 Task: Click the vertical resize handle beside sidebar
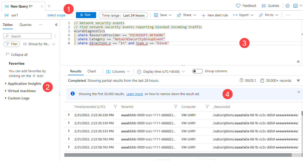(x=60, y=94)
